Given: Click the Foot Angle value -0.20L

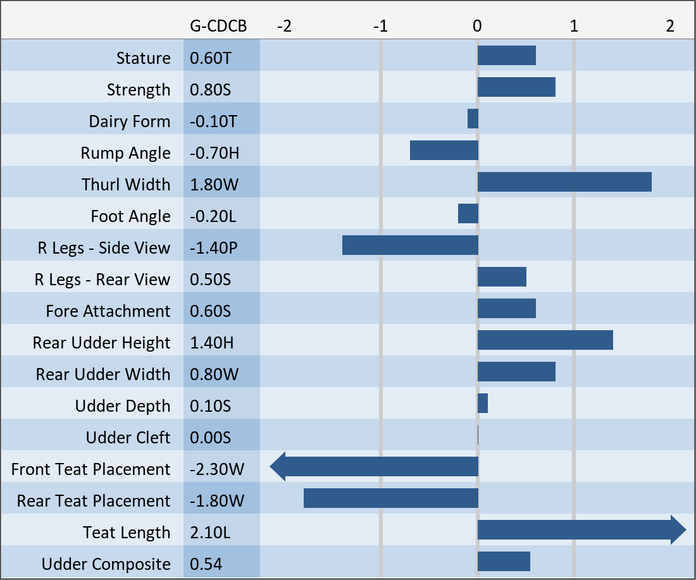Looking at the screenshot, I should coord(213,216).
